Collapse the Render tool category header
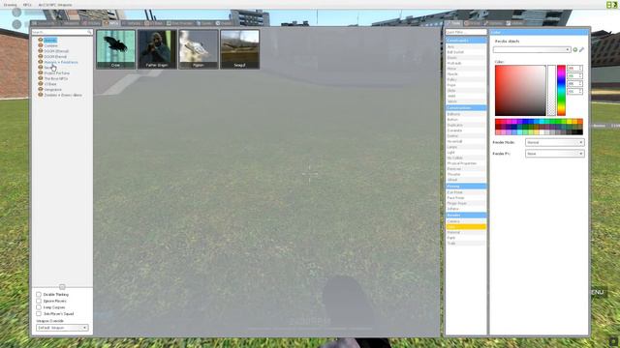 [466, 215]
